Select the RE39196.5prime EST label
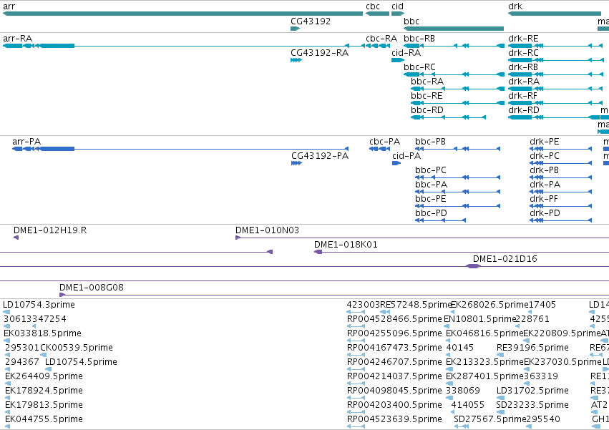 (x=532, y=348)
